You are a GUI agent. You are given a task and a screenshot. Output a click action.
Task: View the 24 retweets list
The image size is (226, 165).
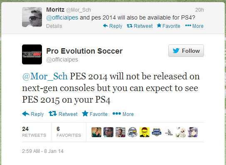[x=34, y=132]
